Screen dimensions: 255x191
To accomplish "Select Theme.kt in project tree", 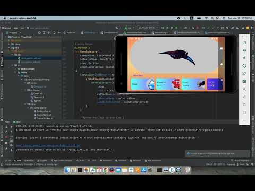I will point(37,97).
